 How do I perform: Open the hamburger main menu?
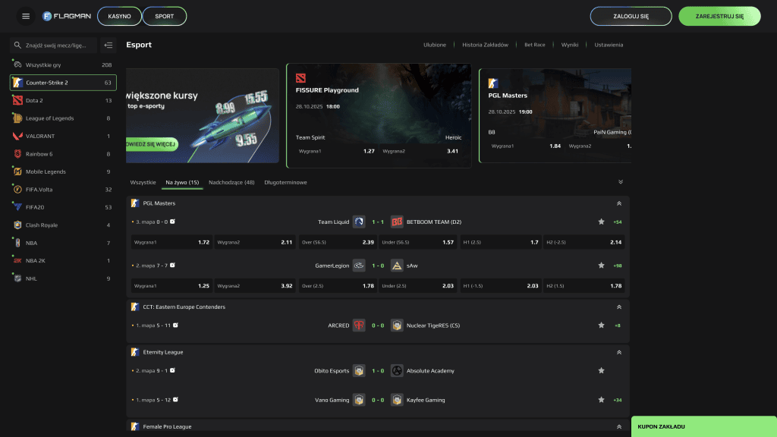point(26,16)
